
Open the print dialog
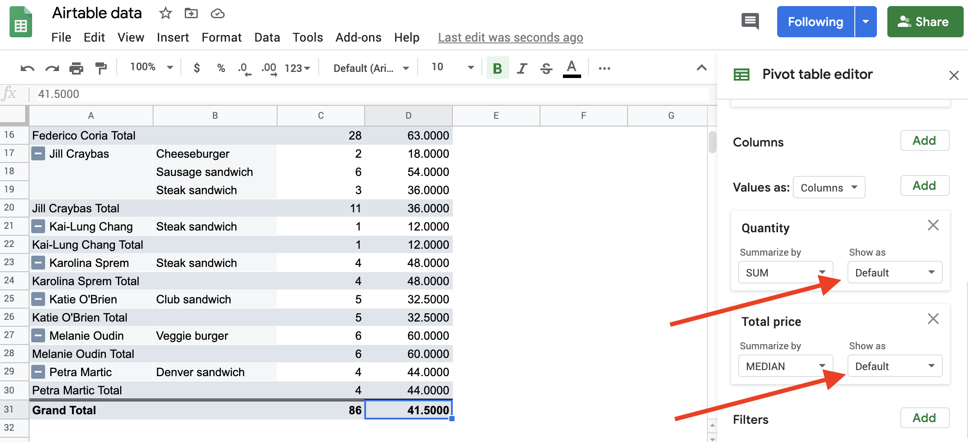click(76, 68)
